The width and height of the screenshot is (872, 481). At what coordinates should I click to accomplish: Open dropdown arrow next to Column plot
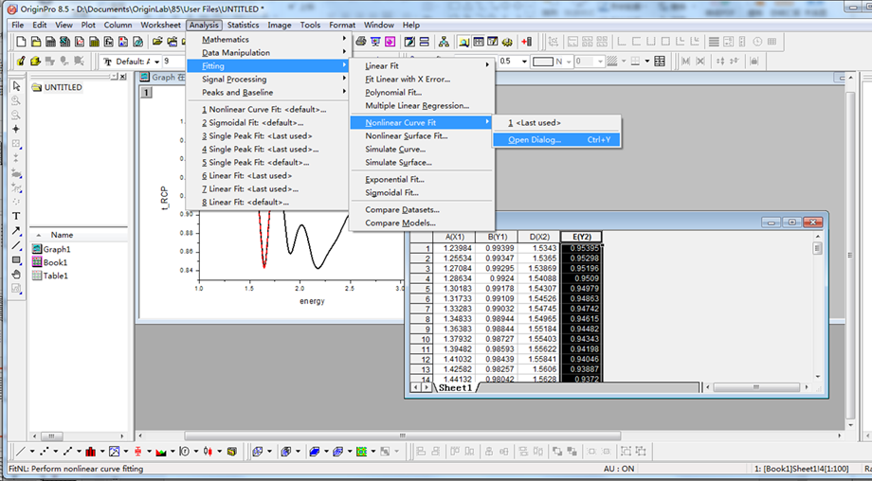(x=102, y=452)
